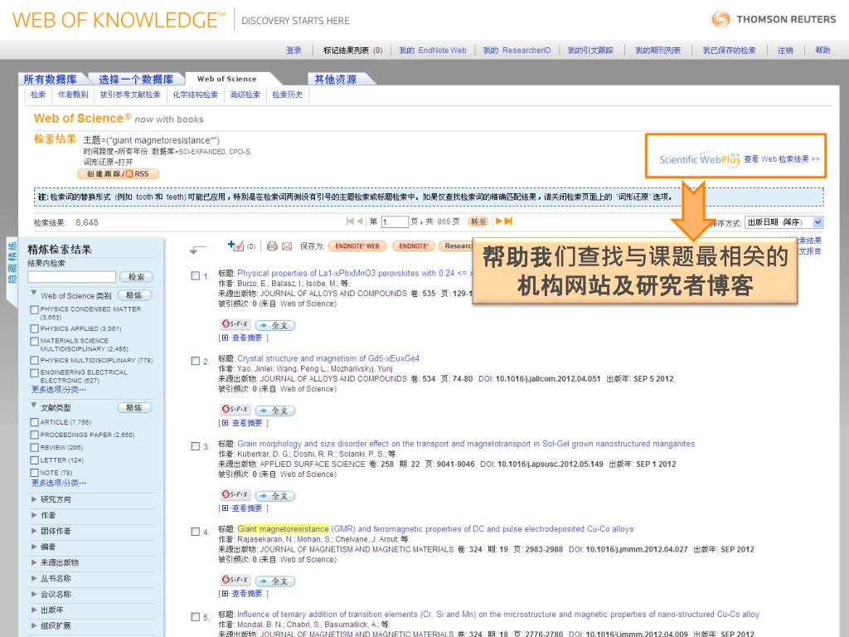Click 更多选项/分类 under 文献类型
The height and width of the screenshot is (637, 849).
[x=59, y=483]
